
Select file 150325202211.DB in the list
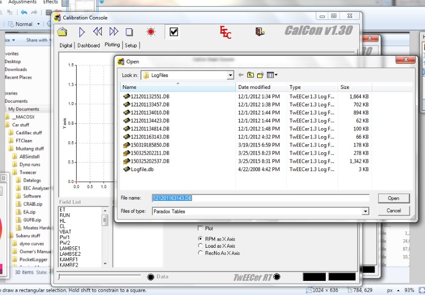click(x=150, y=153)
